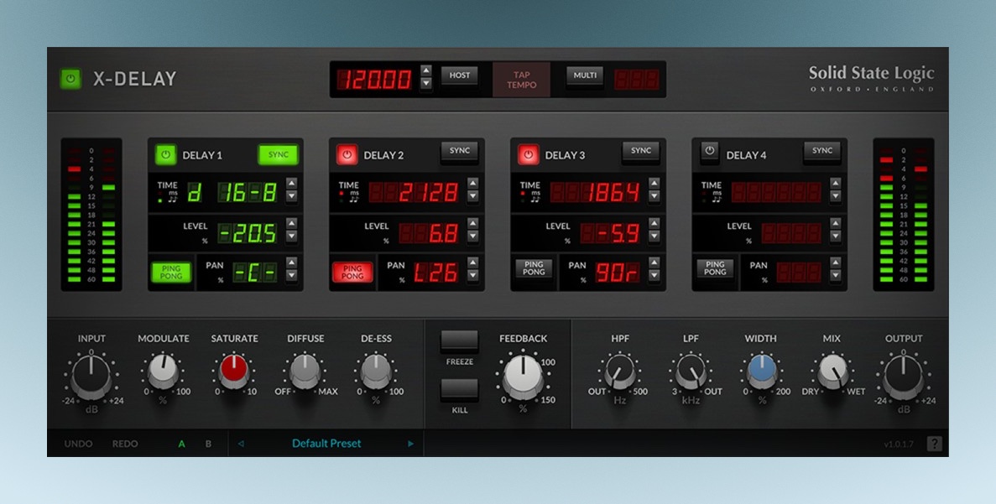Disable SYNC on Delay 1
996x504 pixels.
click(x=278, y=154)
